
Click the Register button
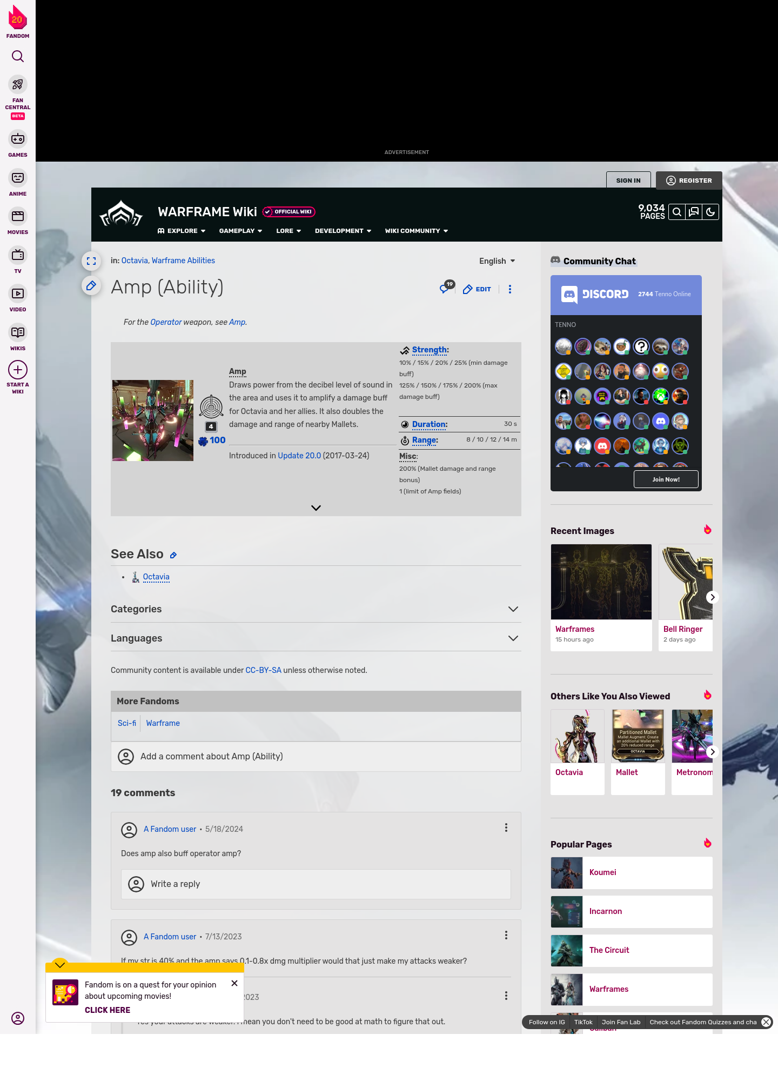[x=689, y=181]
